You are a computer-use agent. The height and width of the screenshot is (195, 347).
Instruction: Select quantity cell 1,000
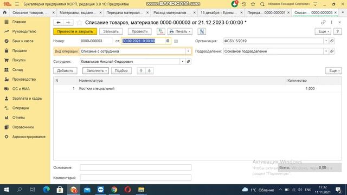pos(301,88)
